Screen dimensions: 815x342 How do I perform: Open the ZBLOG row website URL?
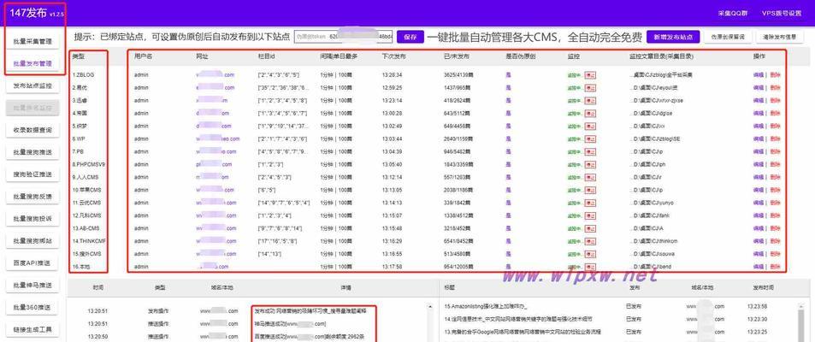[216, 75]
